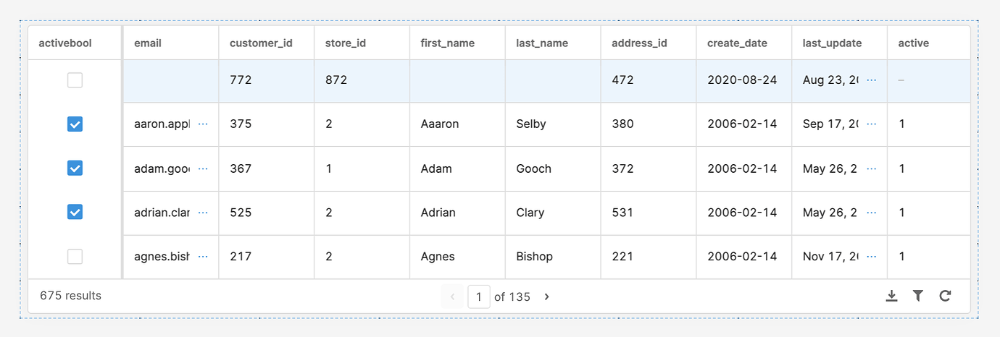Click the previous page arrow
1000x337 pixels.
452,297
